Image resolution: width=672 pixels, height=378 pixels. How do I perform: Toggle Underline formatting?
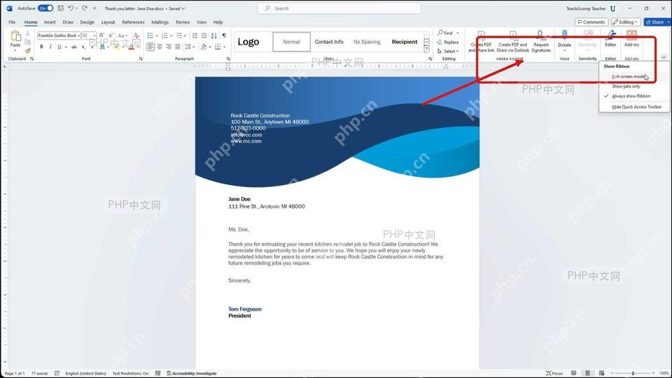(60, 47)
